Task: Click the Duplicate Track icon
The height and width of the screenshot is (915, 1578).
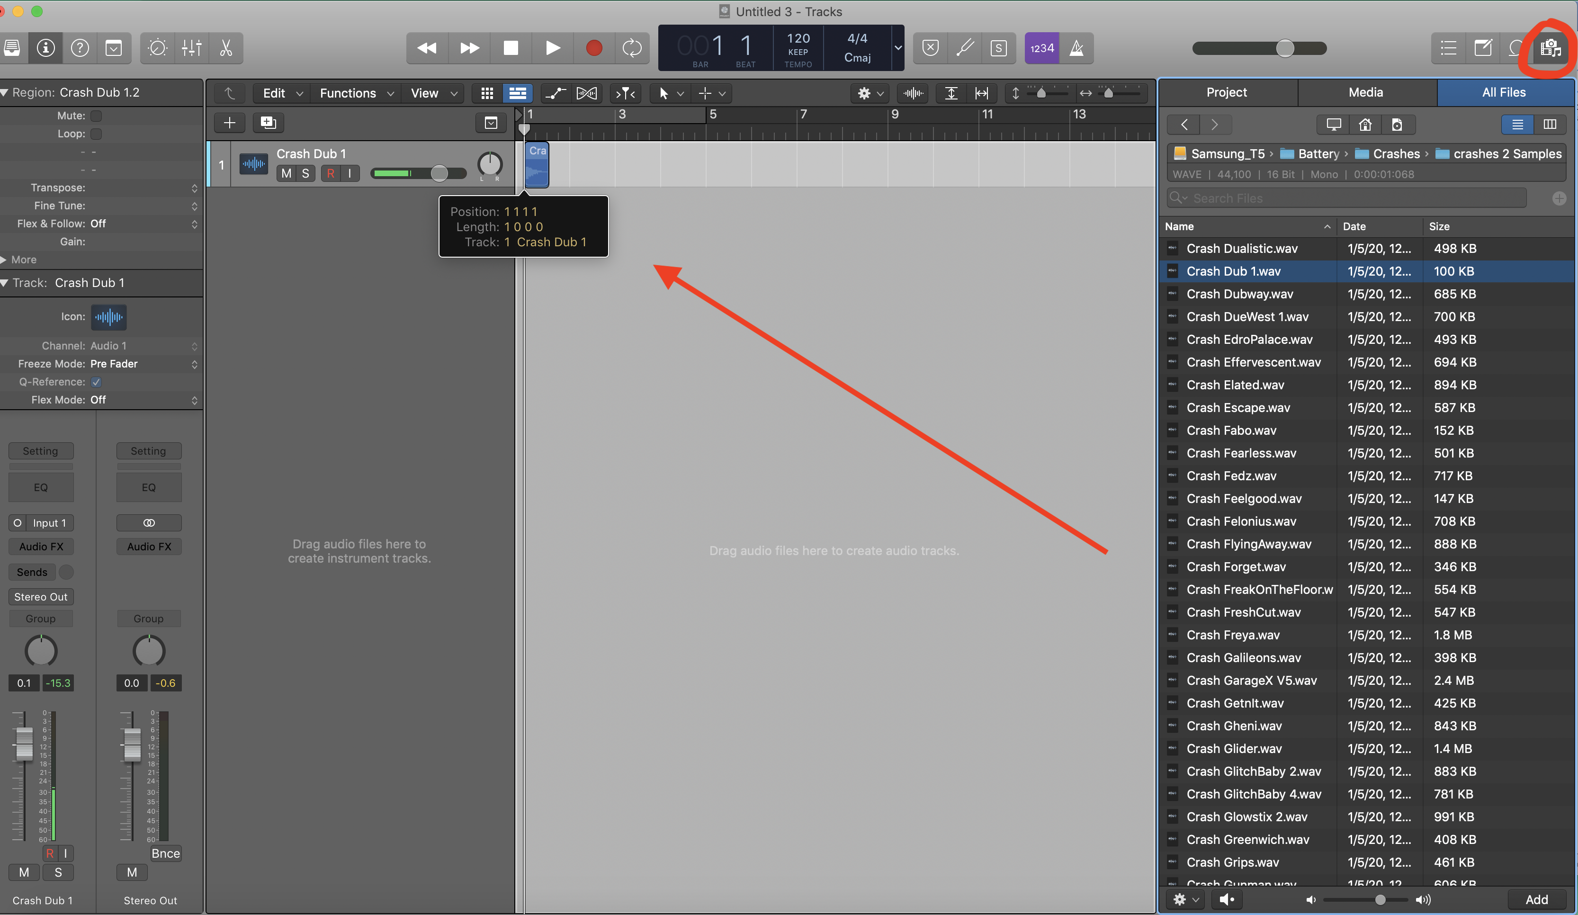Action: click(268, 123)
